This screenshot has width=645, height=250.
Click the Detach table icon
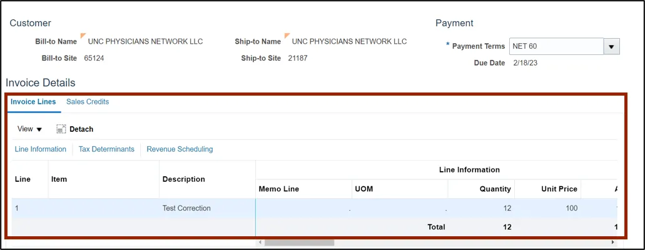pyautogui.click(x=61, y=129)
